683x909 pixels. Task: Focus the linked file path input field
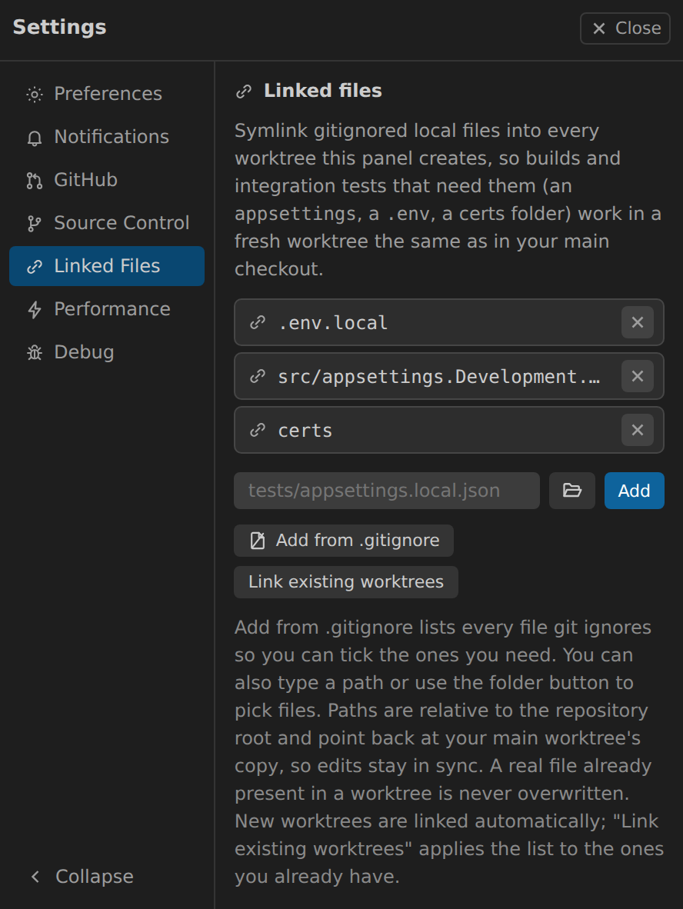(387, 491)
